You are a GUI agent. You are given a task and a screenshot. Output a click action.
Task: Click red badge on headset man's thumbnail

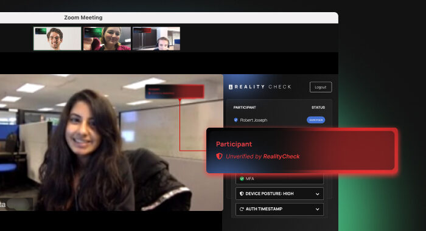click(142, 30)
